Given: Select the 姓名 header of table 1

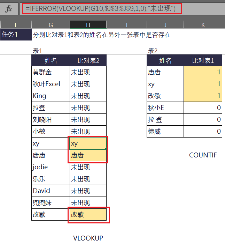Looking at the screenshot, I should pos(51,60).
